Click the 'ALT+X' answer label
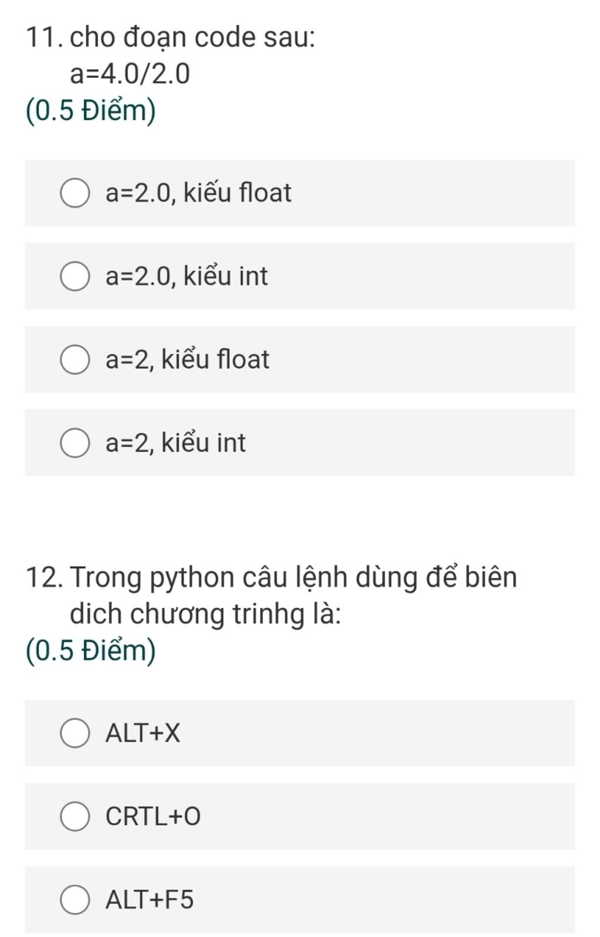 [143, 733]
